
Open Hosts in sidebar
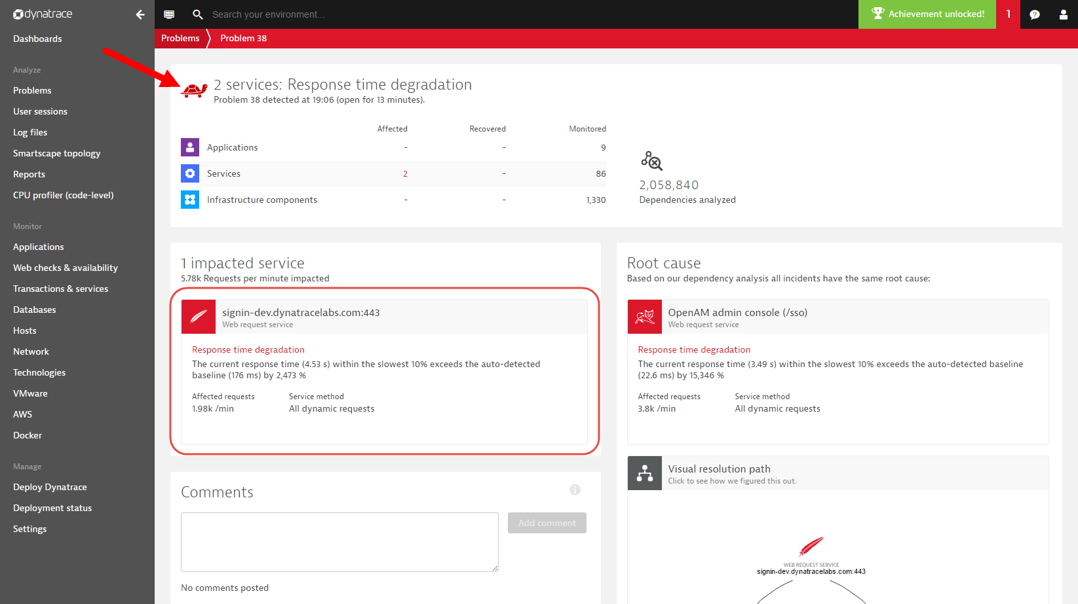[x=25, y=330]
